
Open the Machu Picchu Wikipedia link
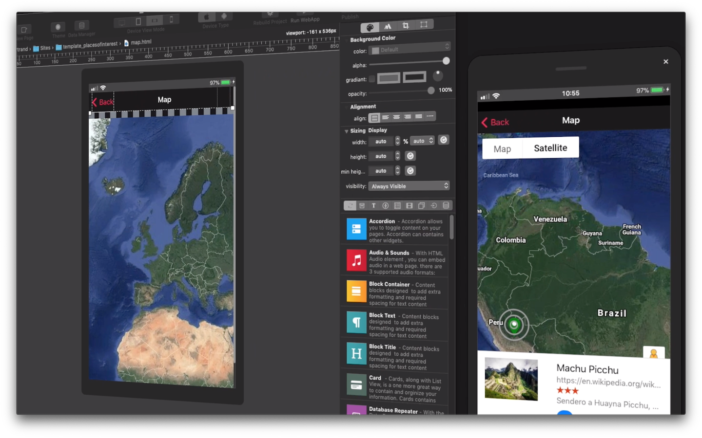click(x=608, y=383)
